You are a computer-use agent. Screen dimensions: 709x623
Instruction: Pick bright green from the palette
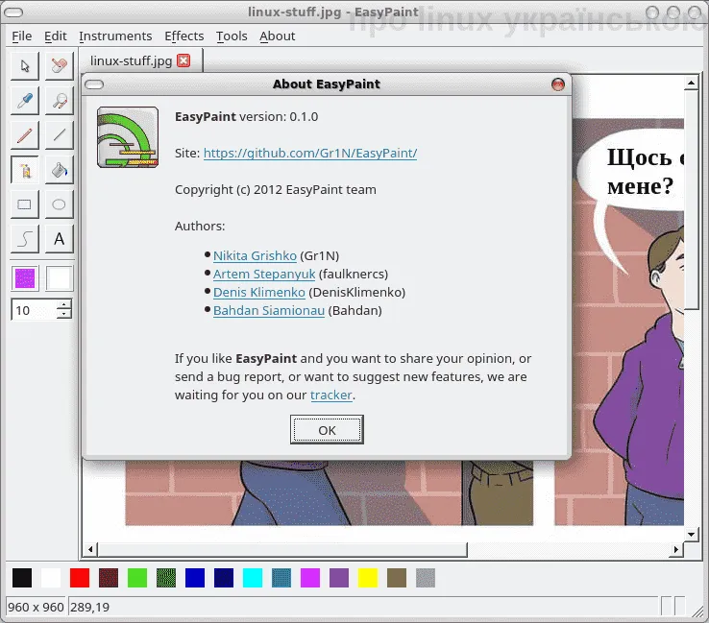pos(137,578)
